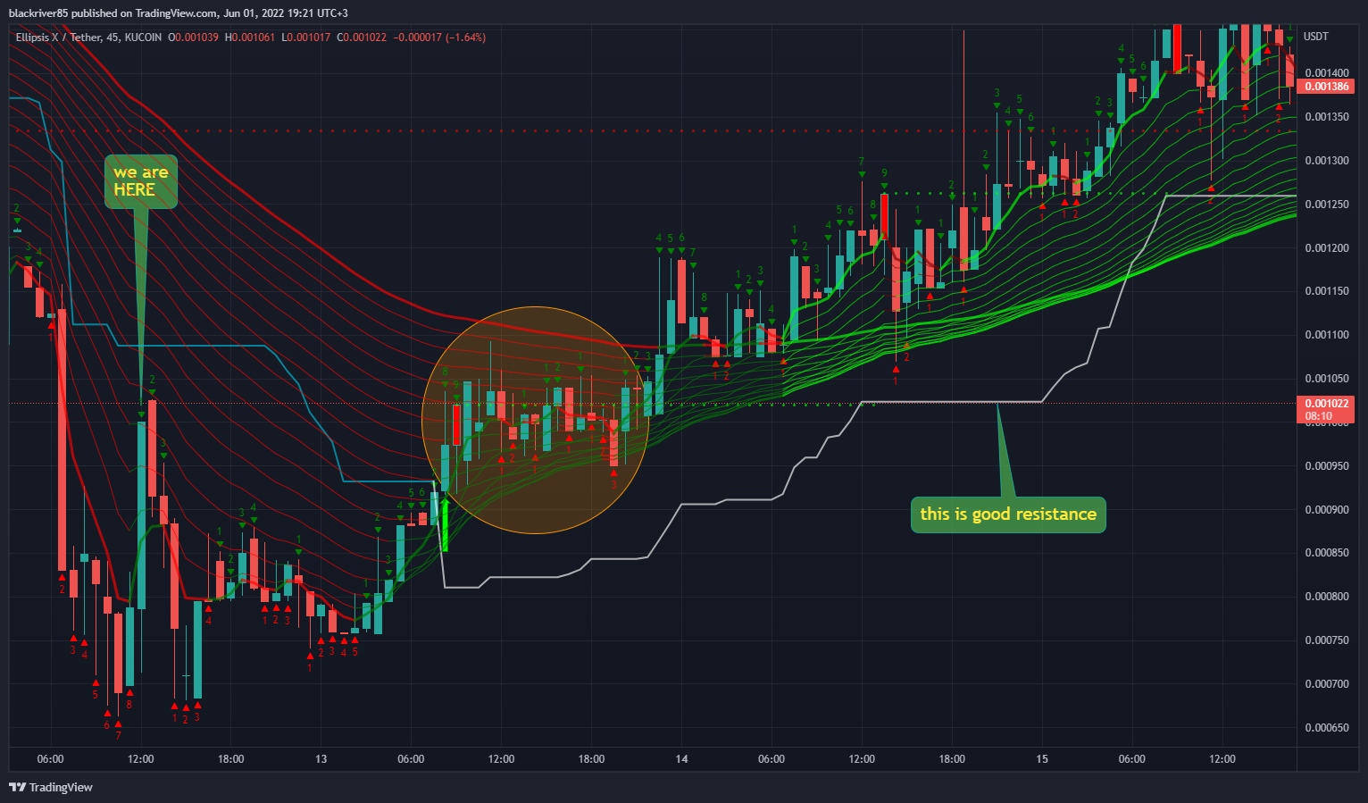Click the 0.001050 price axis label
The image size is (1368, 803).
1327,379
